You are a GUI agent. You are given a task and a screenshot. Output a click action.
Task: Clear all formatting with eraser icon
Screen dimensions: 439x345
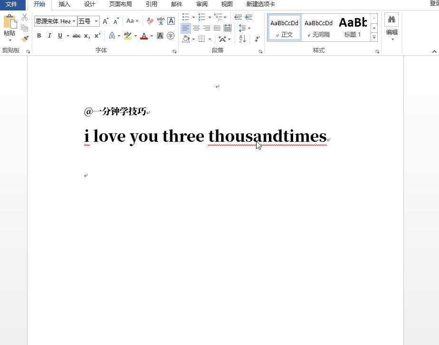click(150, 21)
